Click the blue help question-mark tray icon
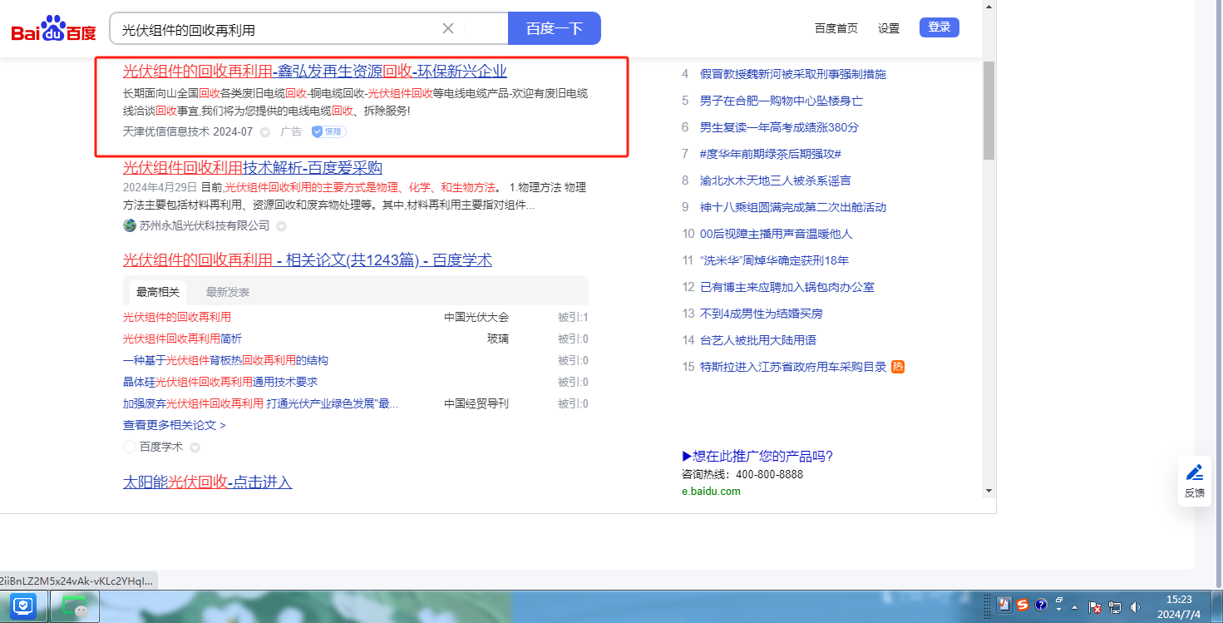The image size is (1223, 623). point(1040,605)
